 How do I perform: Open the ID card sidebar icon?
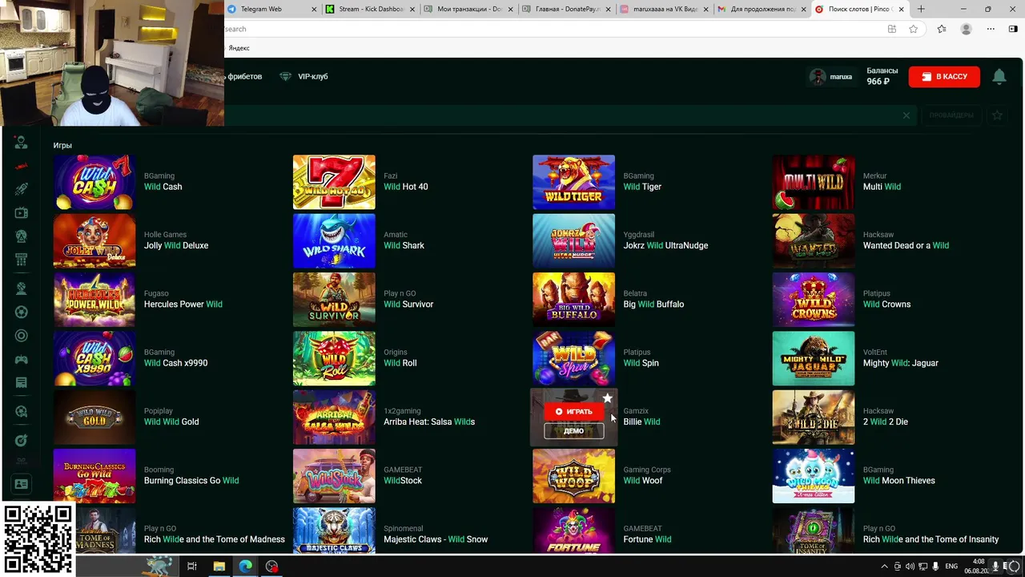coord(22,484)
